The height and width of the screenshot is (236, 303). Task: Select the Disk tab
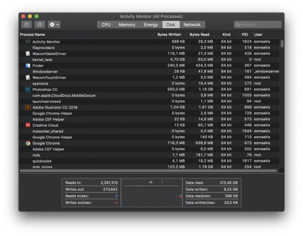[x=171, y=25]
